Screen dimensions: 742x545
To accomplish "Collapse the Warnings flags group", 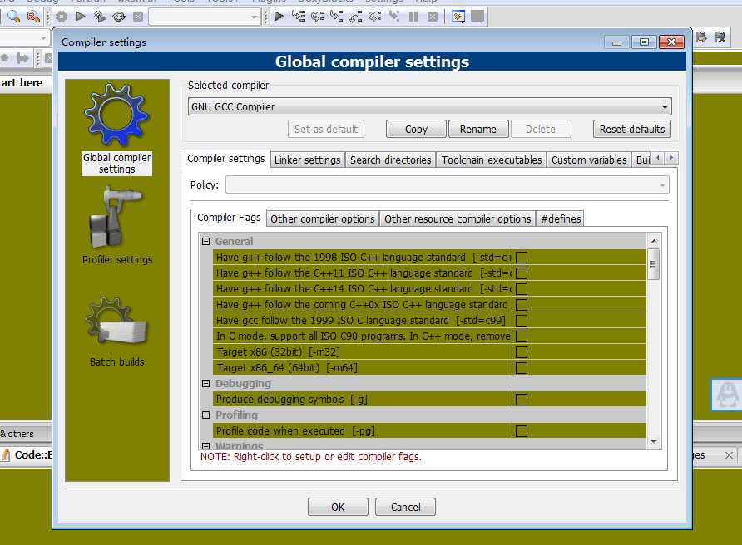I will coord(205,446).
